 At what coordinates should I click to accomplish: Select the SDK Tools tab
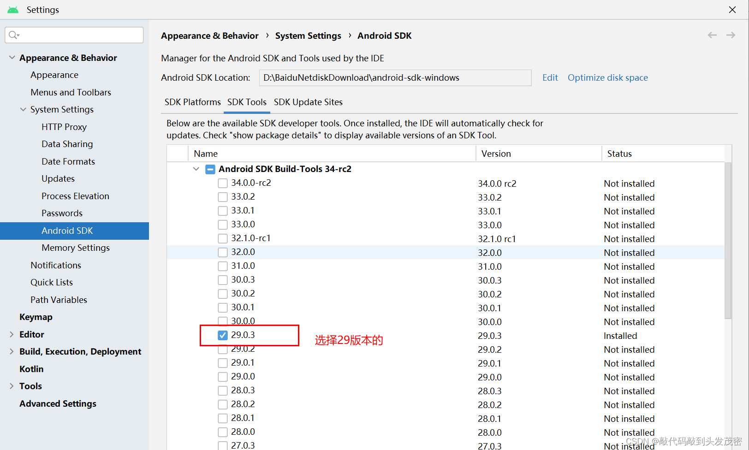click(247, 102)
